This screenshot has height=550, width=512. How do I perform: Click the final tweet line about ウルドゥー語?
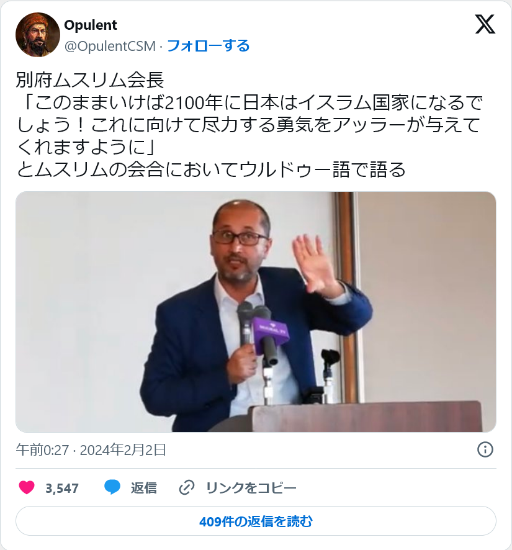[211, 169]
